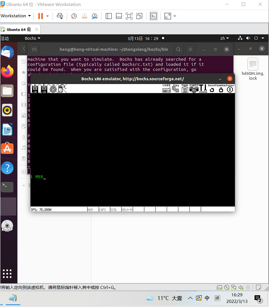Image resolution: width=269 pixels, height=307 pixels.
Task: Toggle floppy B: drive in Bochs toolbar
Action: (x=44, y=89)
